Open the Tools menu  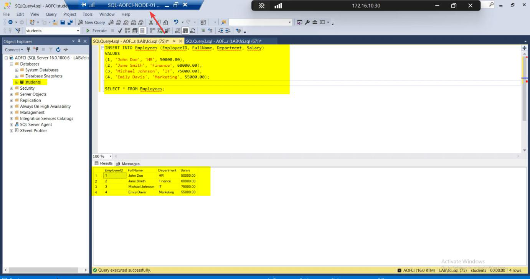[88, 14]
